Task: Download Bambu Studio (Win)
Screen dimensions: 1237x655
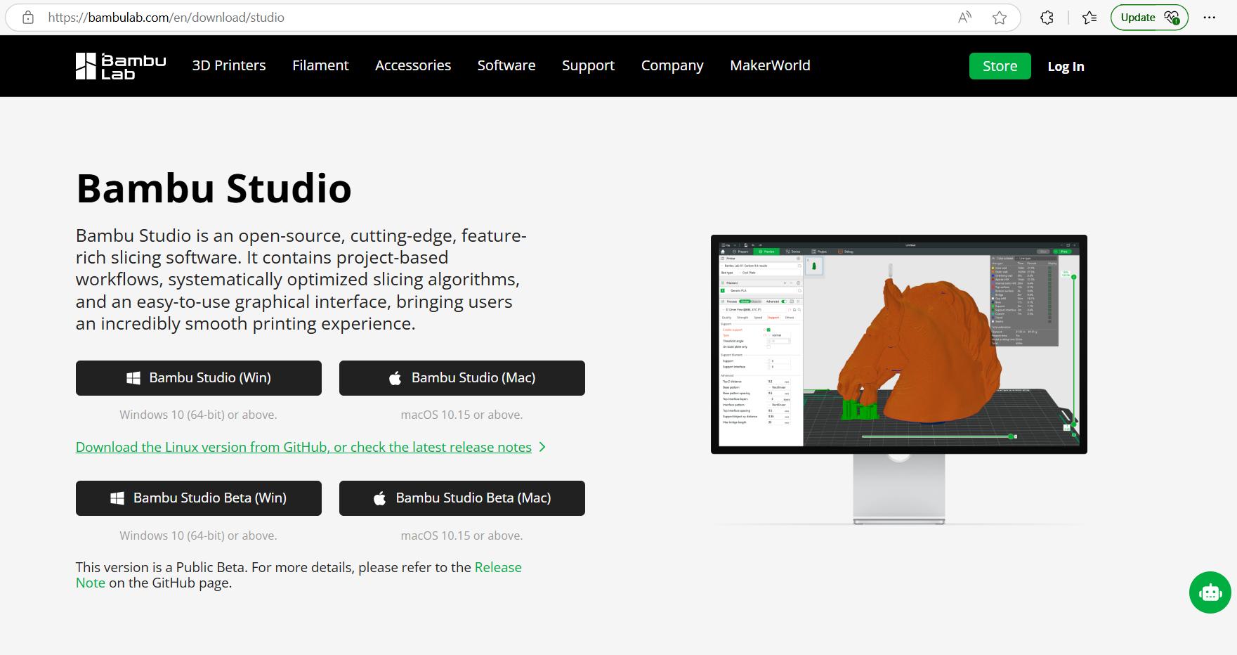Action: [x=199, y=378]
